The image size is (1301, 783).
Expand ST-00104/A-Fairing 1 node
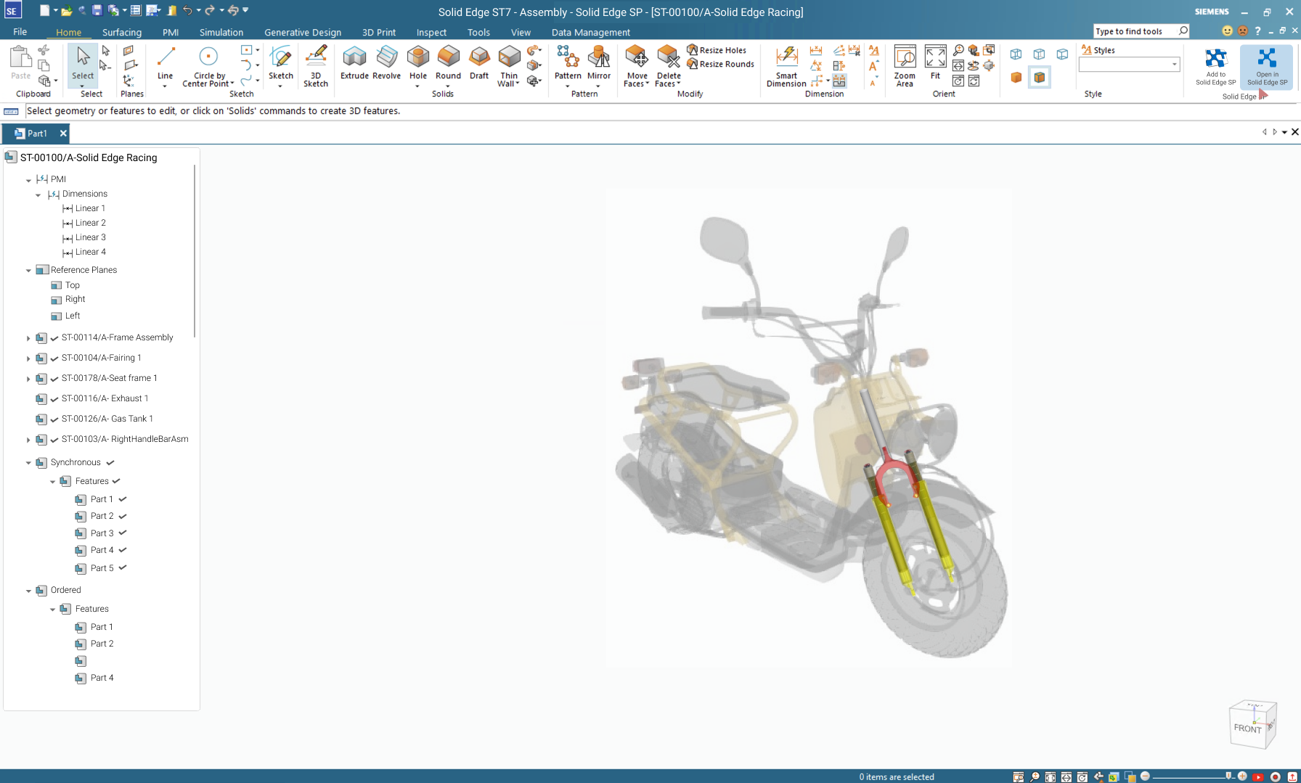[28, 358]
